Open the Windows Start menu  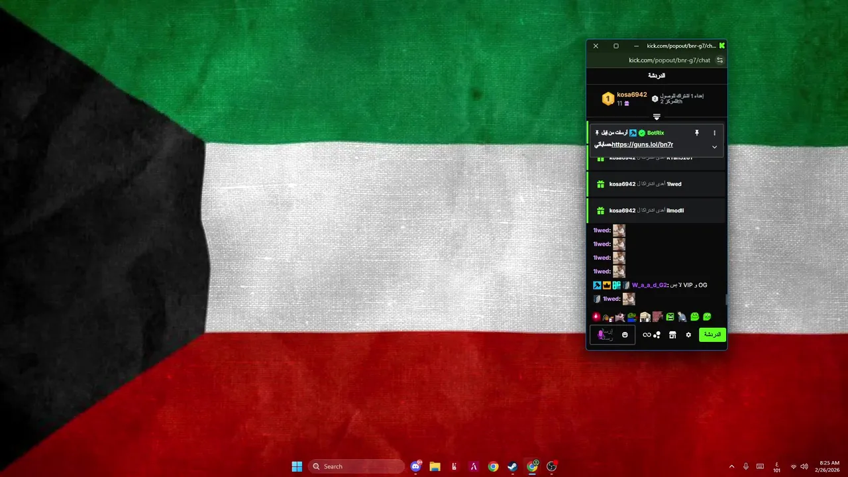click(x=297, y=466)
